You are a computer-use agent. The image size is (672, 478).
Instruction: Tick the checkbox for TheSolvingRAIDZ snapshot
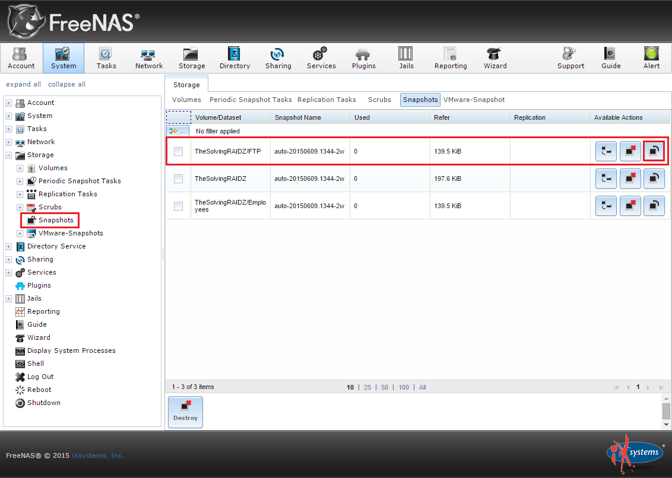point(178,179)
